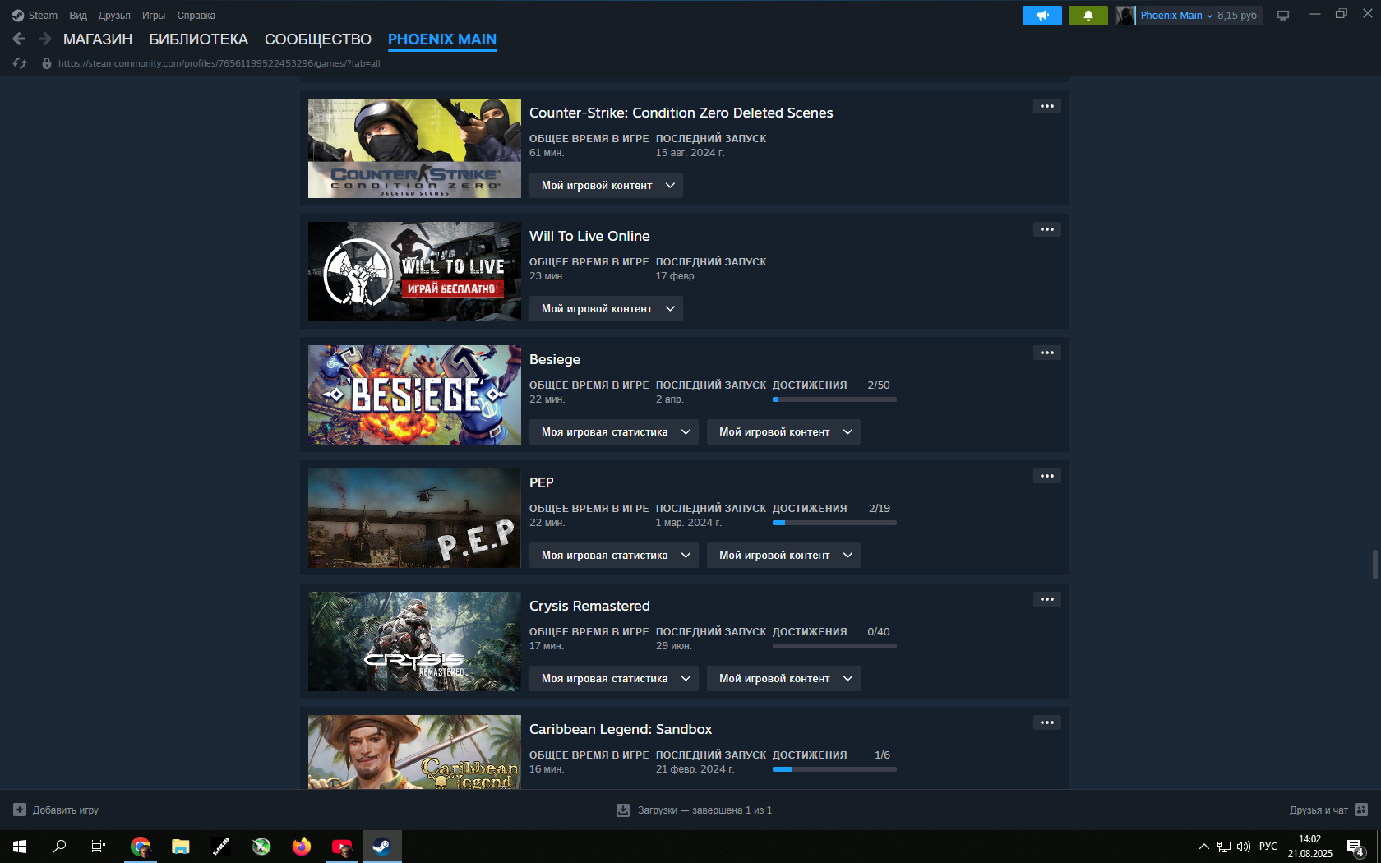Open the PEP title link
This screenshot has height=863, width=1381.
click(x=542, y=482)
